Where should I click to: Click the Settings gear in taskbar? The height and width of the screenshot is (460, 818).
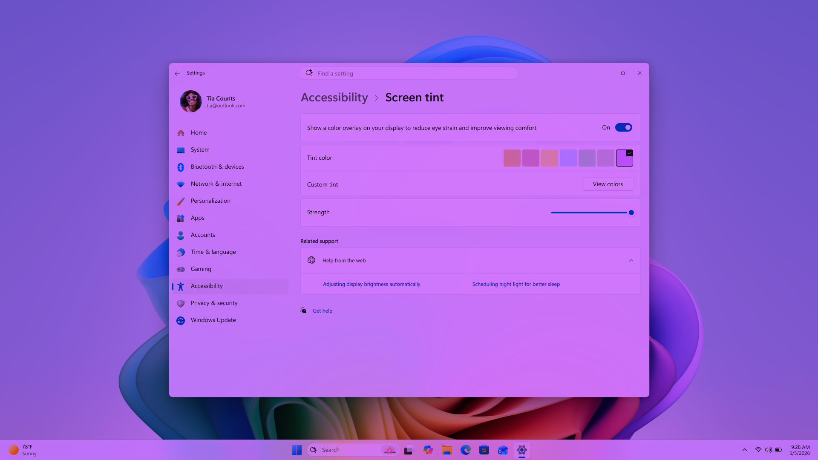521,450
